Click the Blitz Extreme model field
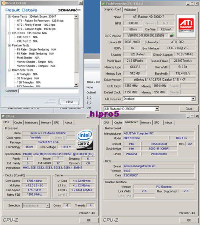Image resolution: width=200 pixels, height=225 pixels. click(146, 138)
